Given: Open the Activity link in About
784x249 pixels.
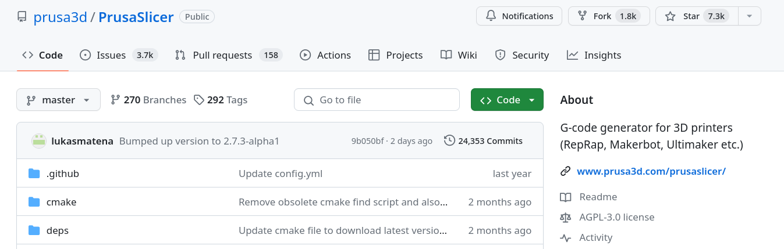Looking at the screenshot, I should [x=595, y=237].
